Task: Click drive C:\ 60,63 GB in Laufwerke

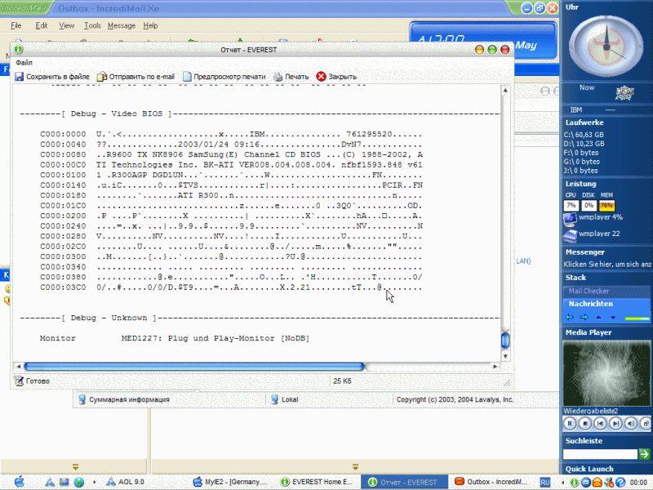Action: point(584,135)
